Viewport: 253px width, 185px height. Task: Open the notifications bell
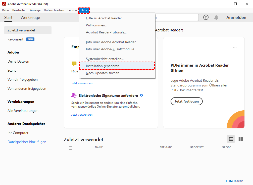tap(216, 17)
